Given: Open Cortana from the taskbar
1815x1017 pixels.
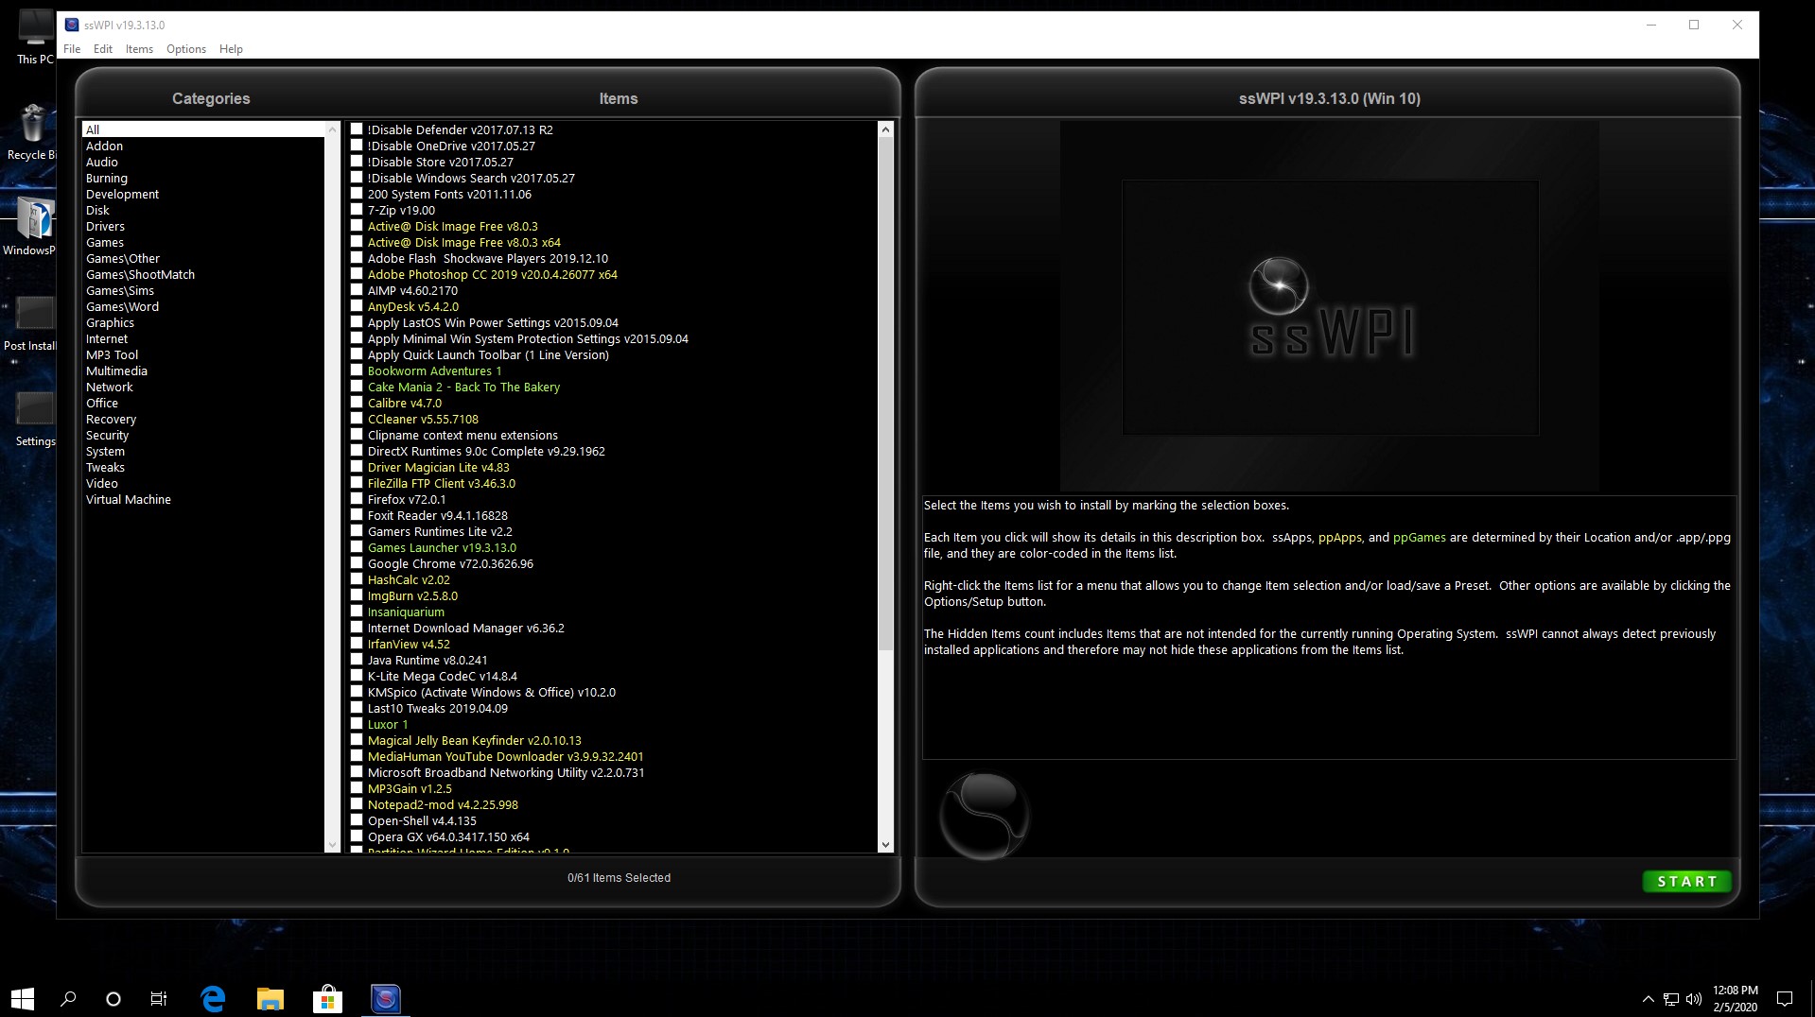Looking at the screenshot, I should pos(113,998).
